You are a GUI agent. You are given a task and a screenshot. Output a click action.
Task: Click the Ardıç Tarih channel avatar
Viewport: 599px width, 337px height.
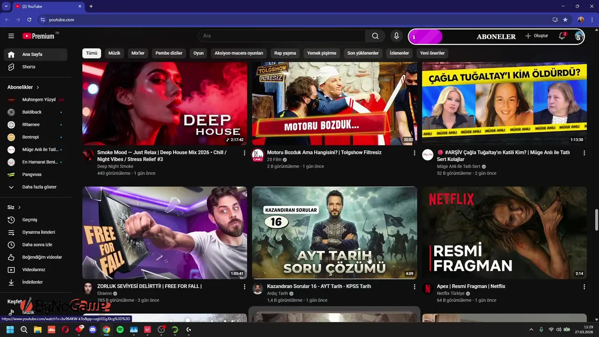coord(258,288)
